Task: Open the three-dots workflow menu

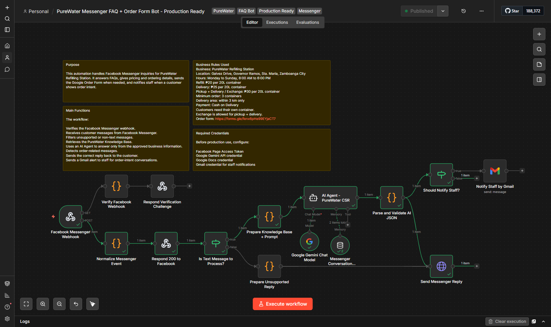Action: click(x=482, y=11)
